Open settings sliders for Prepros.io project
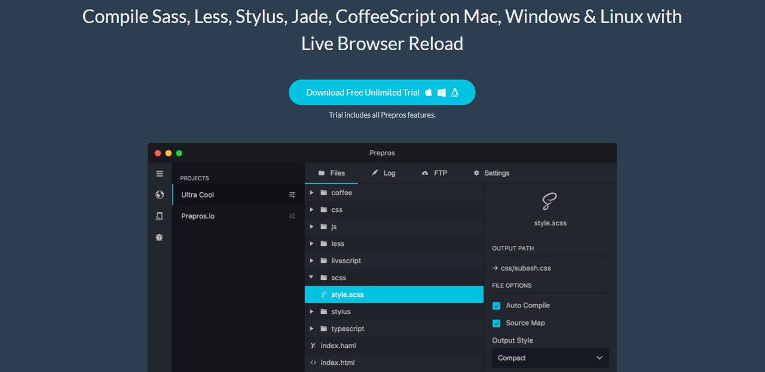765x372 pixels. tap(292, 216)
